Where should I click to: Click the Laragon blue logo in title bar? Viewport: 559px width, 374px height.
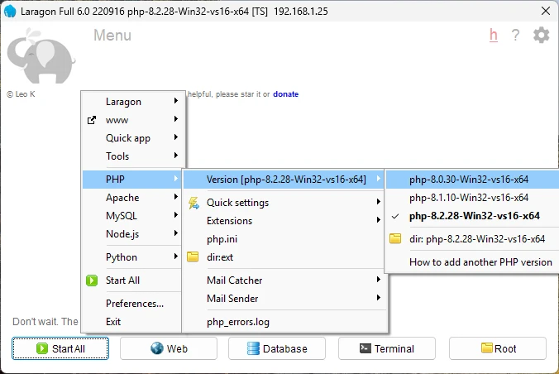(10, 11)
